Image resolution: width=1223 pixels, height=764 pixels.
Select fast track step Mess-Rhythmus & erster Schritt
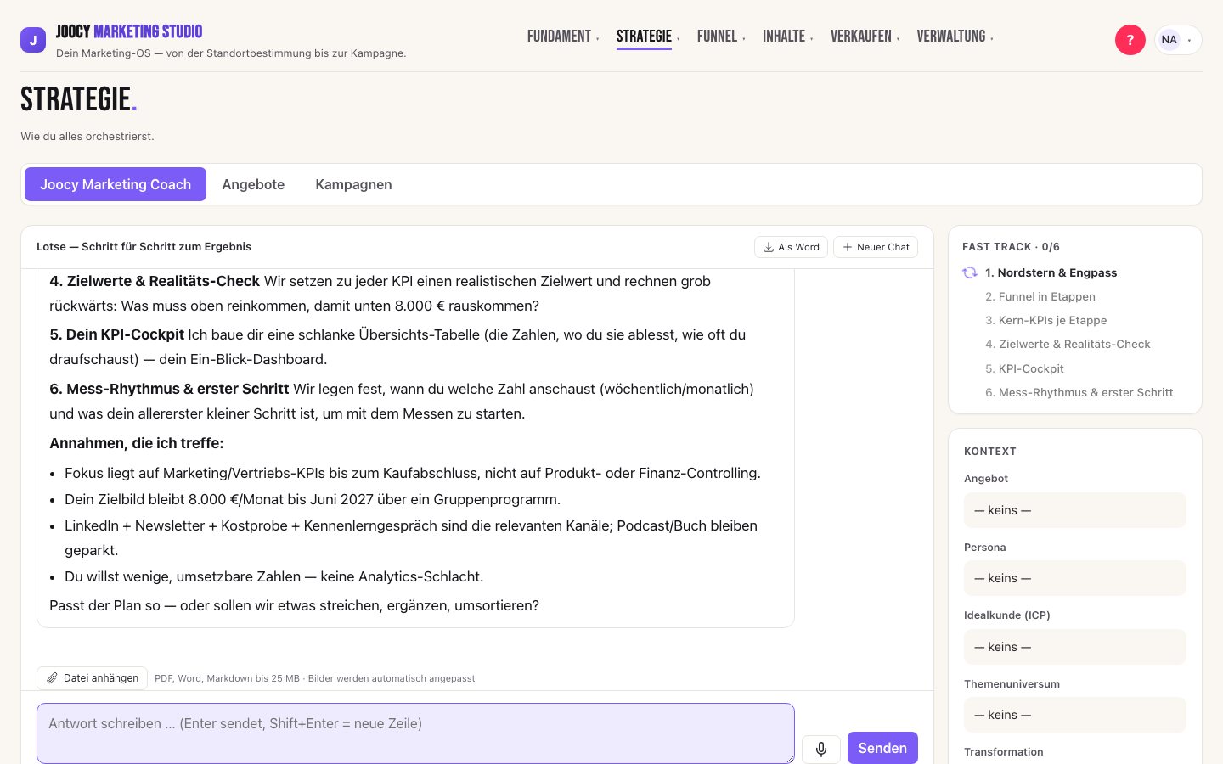1079,392
